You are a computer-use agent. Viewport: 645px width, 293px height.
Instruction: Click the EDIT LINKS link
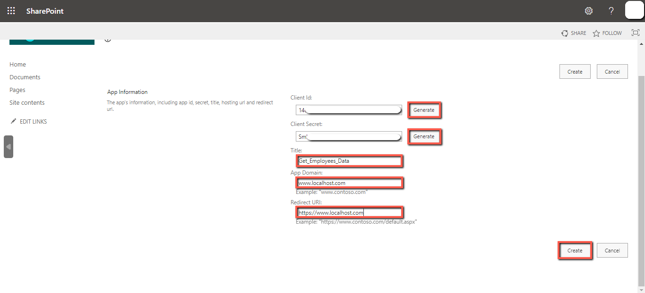(33, 122)
